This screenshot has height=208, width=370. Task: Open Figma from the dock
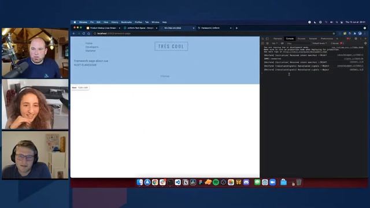click(201, 182)
